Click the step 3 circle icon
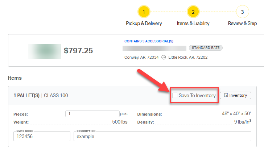Screen dimensions: 264x154 click(242, 12)
